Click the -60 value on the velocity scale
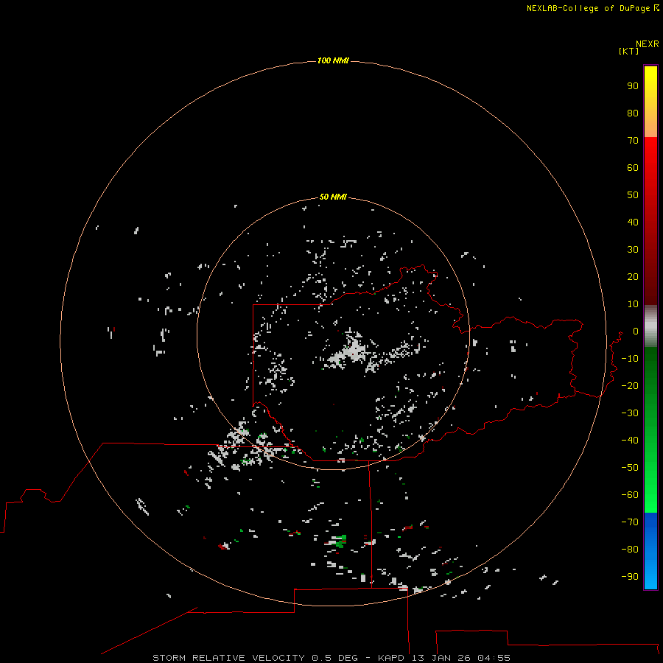Viewport: 663px width, 663px height. [x=630, y=495]
